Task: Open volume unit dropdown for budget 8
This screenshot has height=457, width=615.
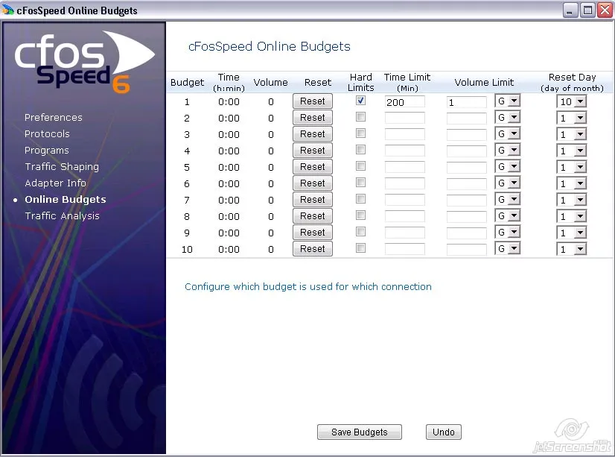Action: [507, 216]
